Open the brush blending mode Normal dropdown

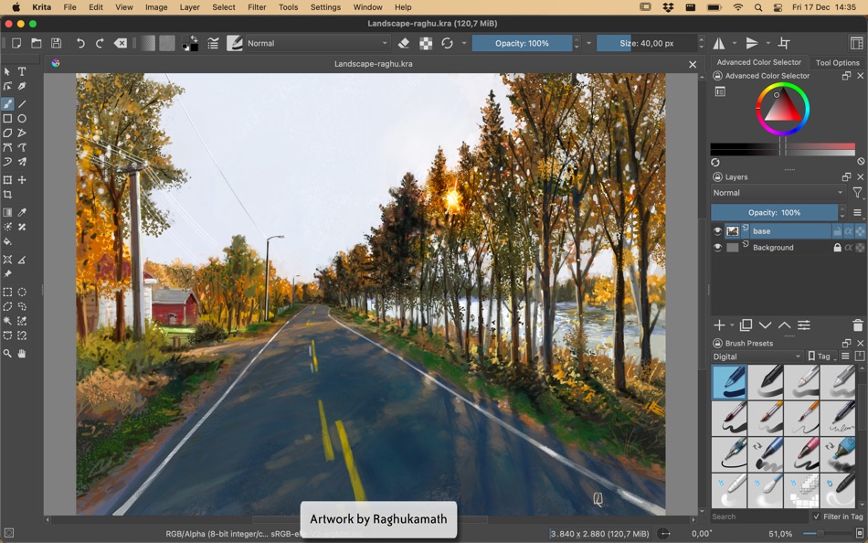click(317, 43)
